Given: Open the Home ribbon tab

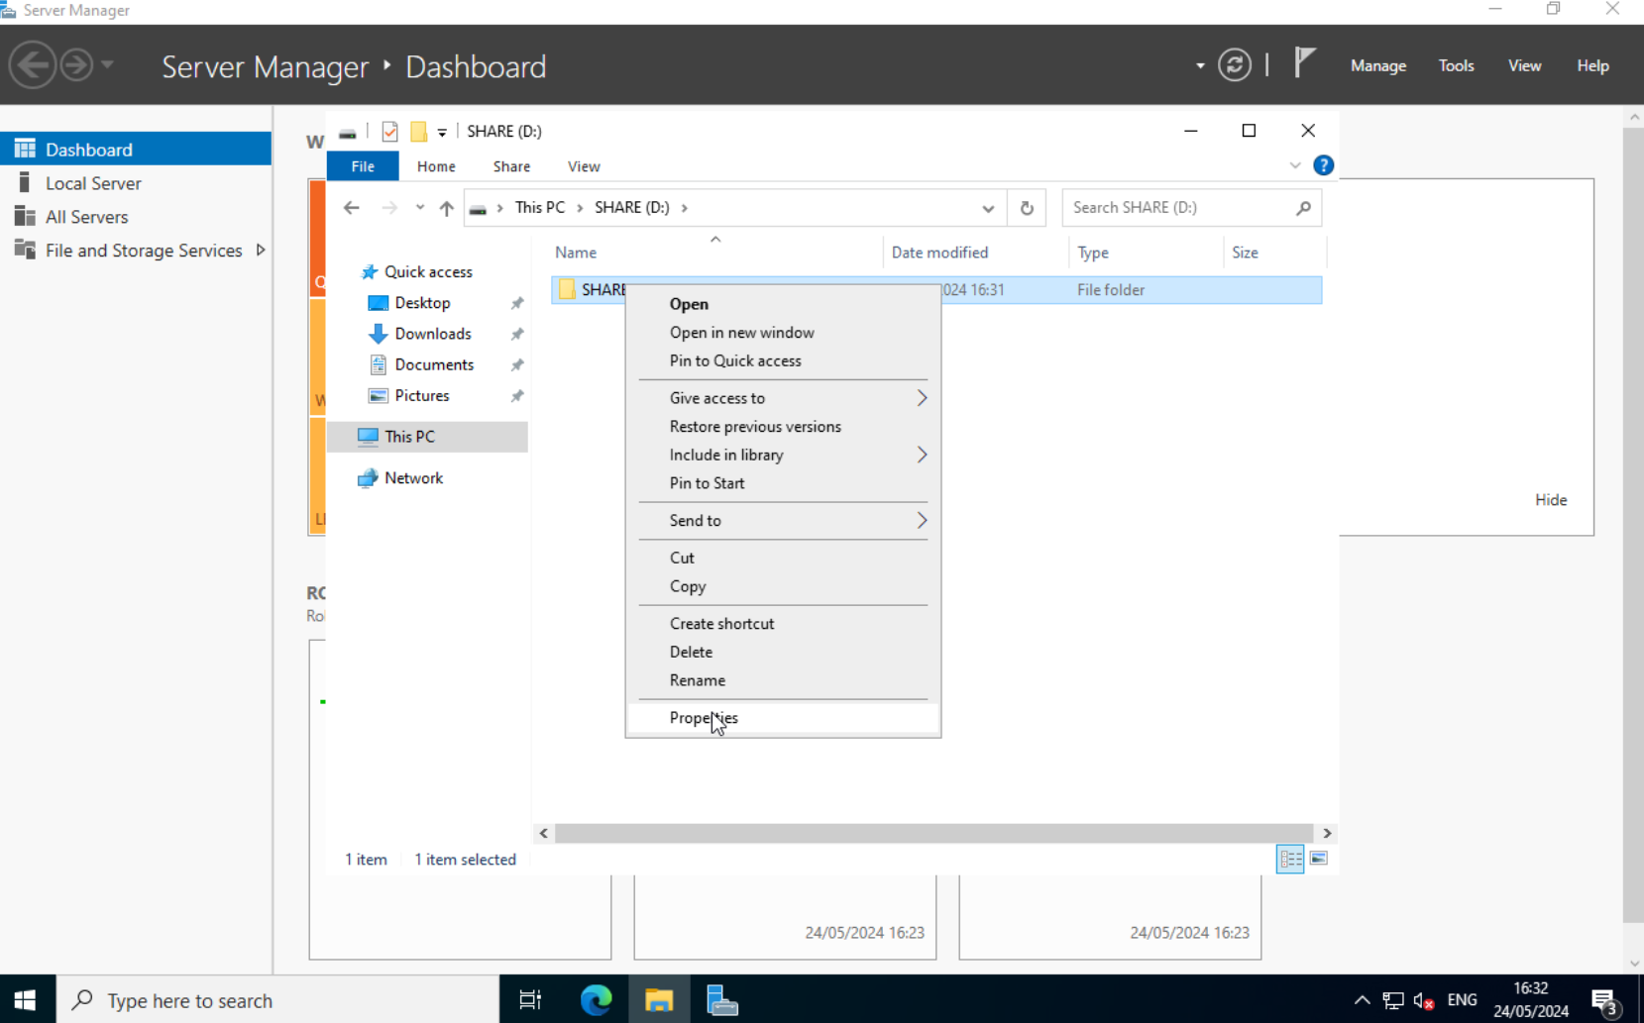Looking at the screenshot, I should click(x=436, y=166).
